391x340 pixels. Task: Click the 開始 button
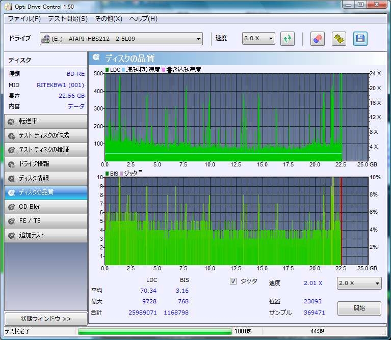coord(359,308)
